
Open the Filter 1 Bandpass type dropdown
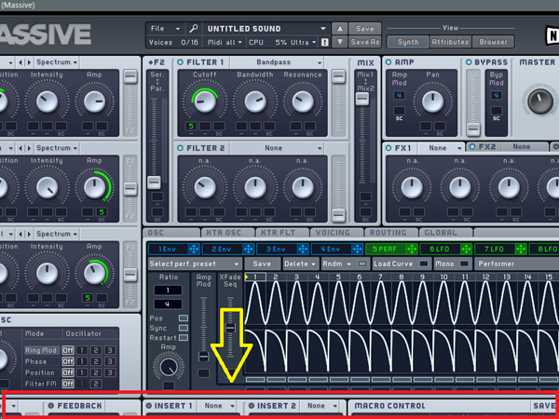click(x=277, y=62)
